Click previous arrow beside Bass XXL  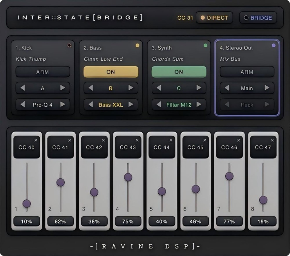click(x=90, y=104)
